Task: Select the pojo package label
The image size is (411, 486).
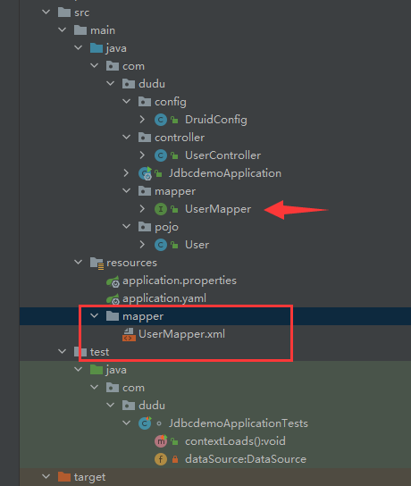Action: click(166, 227)
